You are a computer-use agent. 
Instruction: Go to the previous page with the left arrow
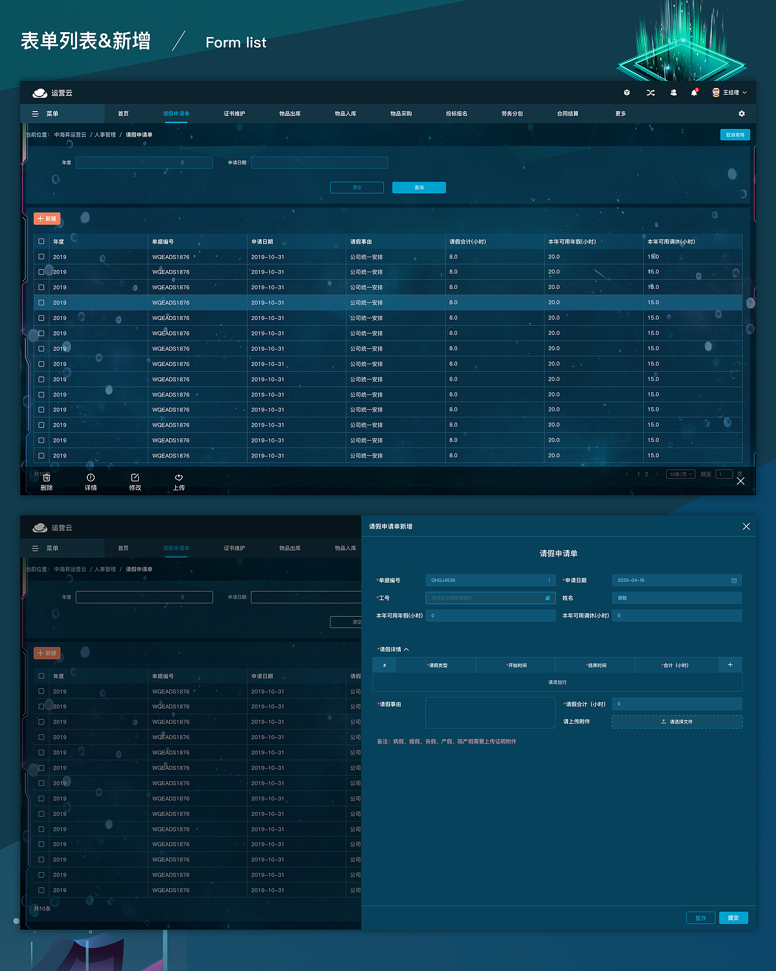[627, 474]
